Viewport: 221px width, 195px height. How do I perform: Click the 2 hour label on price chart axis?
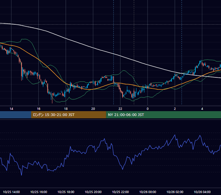(x=175, y=109)
